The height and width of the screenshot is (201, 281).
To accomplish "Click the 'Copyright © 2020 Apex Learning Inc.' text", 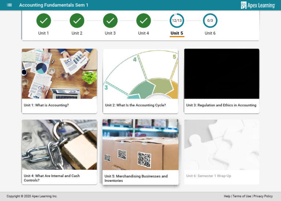I will [x=32, y=196].
